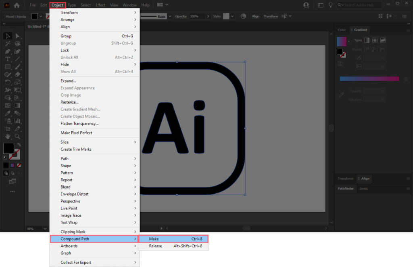Select the Rotate tool
Screen dimensions: 413x267
pos(7,82)
